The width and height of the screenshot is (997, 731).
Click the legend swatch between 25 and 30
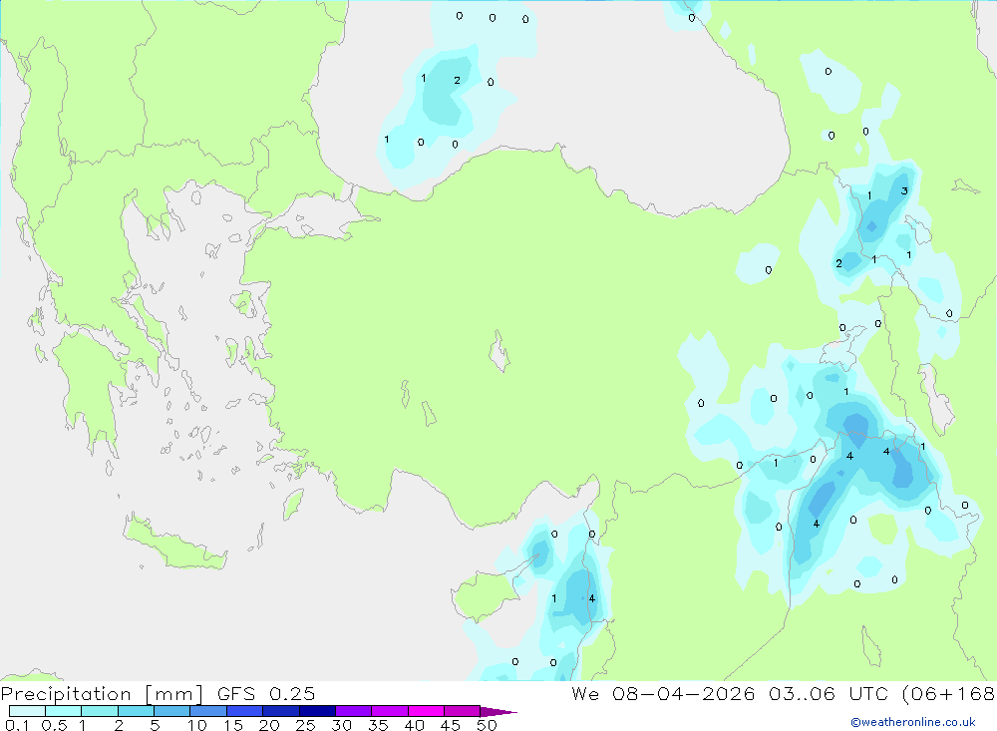pyautogui.click(x=317, y=711)
